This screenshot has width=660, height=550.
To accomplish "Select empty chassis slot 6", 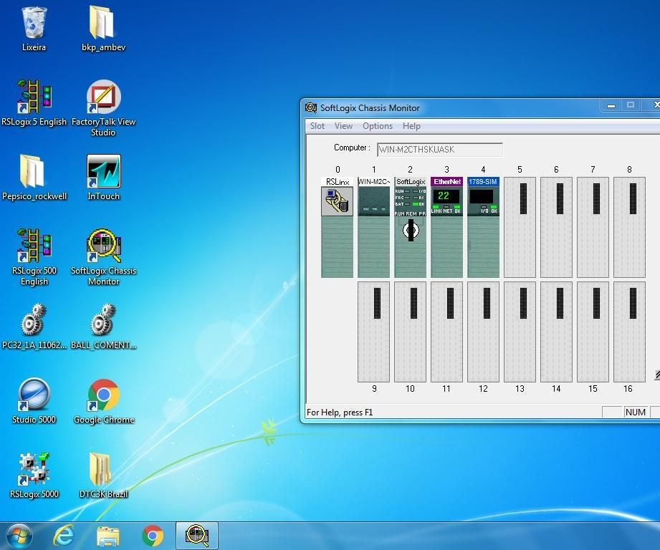I will point(557,227).
